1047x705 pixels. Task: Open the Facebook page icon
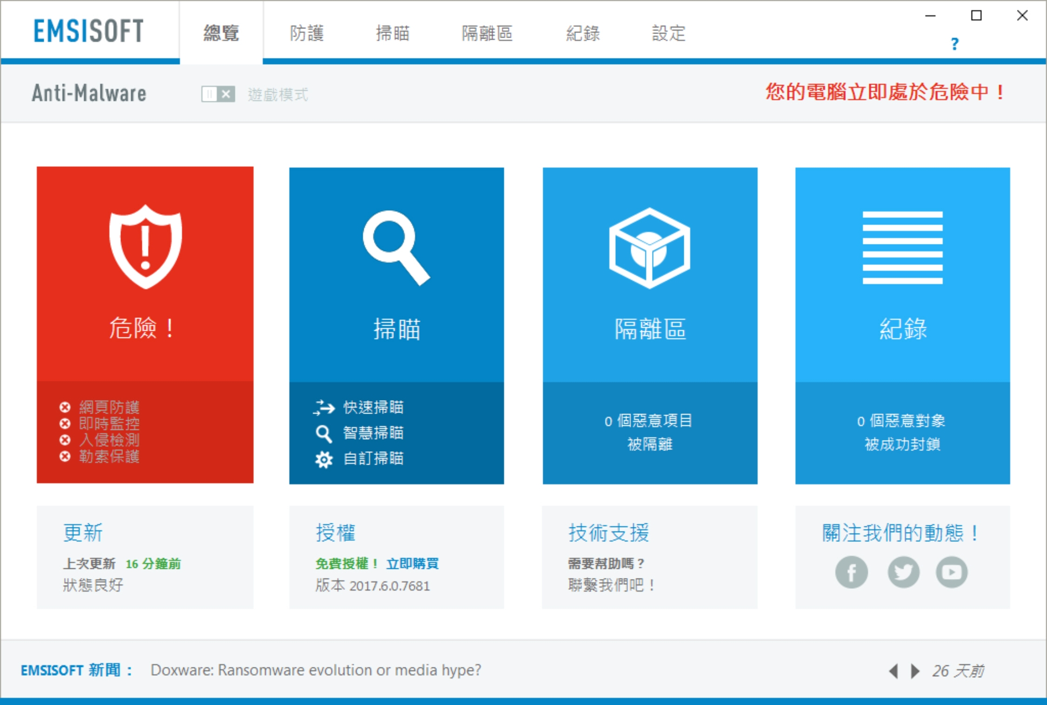(851, 572)
